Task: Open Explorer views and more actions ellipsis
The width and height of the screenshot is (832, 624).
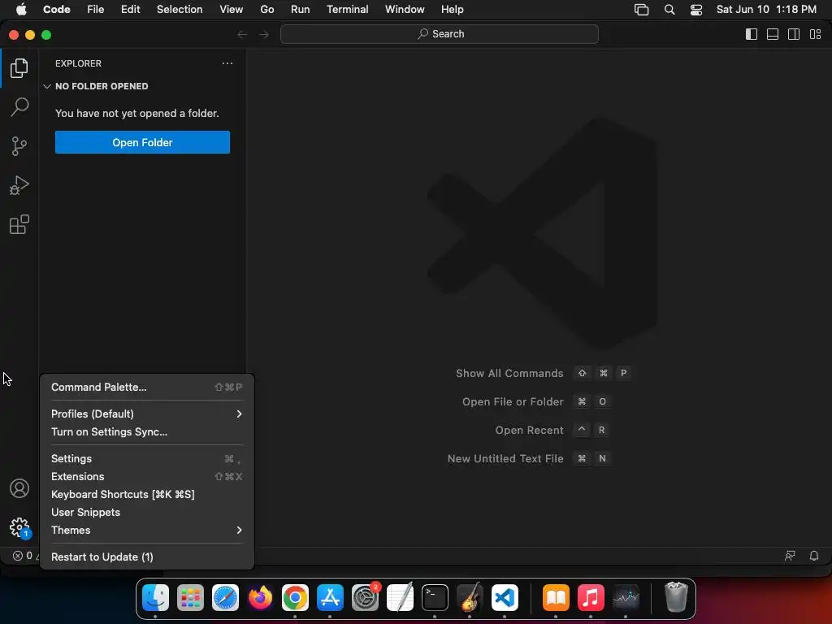Action: [227, 63]
